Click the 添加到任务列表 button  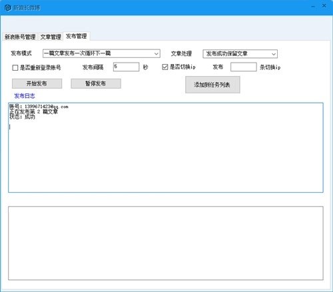click(x=212, y=85)
